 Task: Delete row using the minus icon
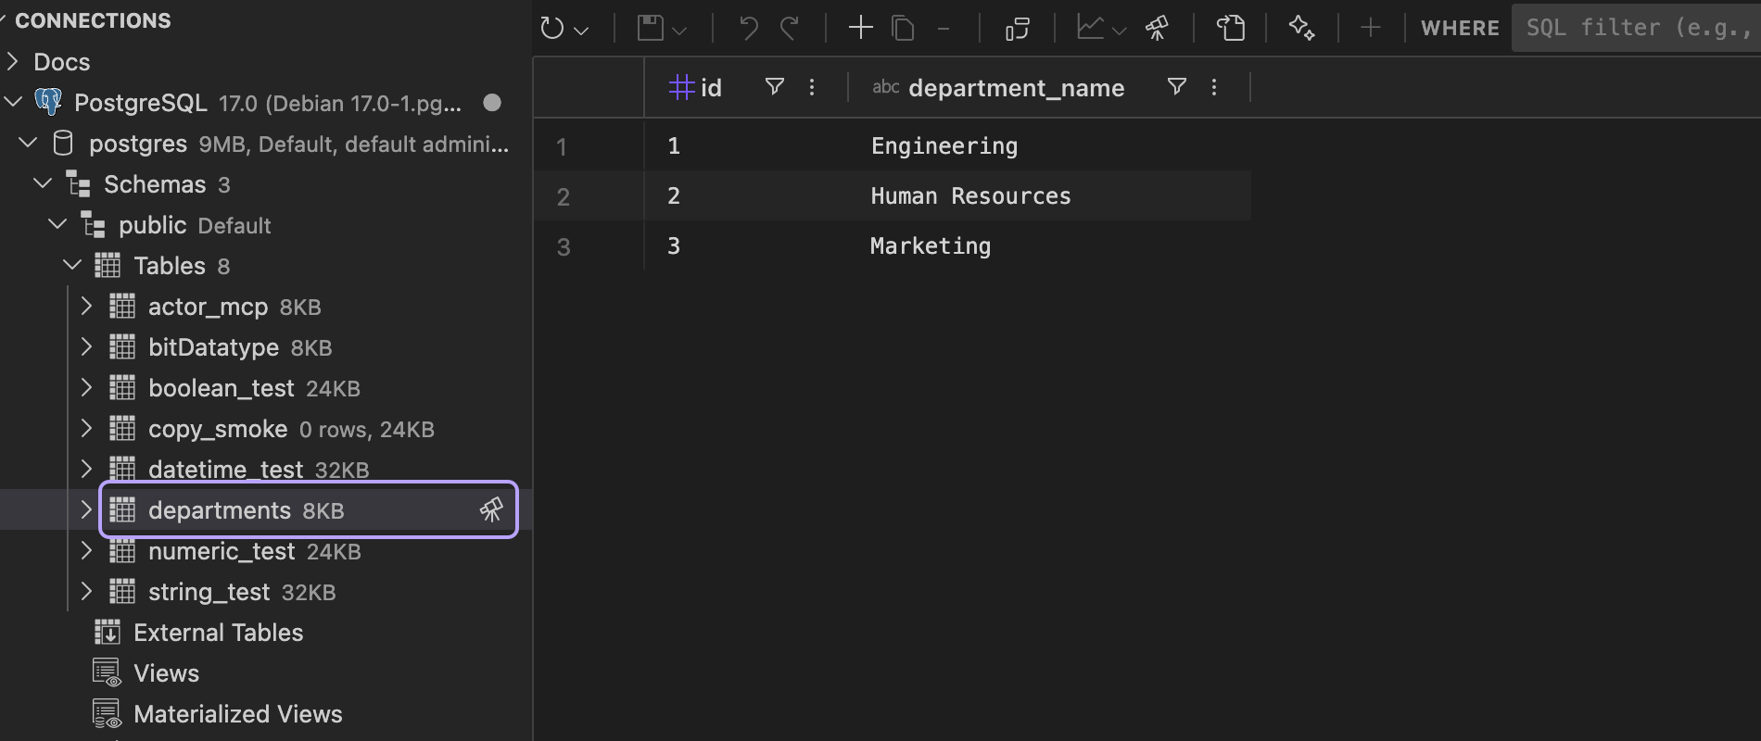coord(944,29)
